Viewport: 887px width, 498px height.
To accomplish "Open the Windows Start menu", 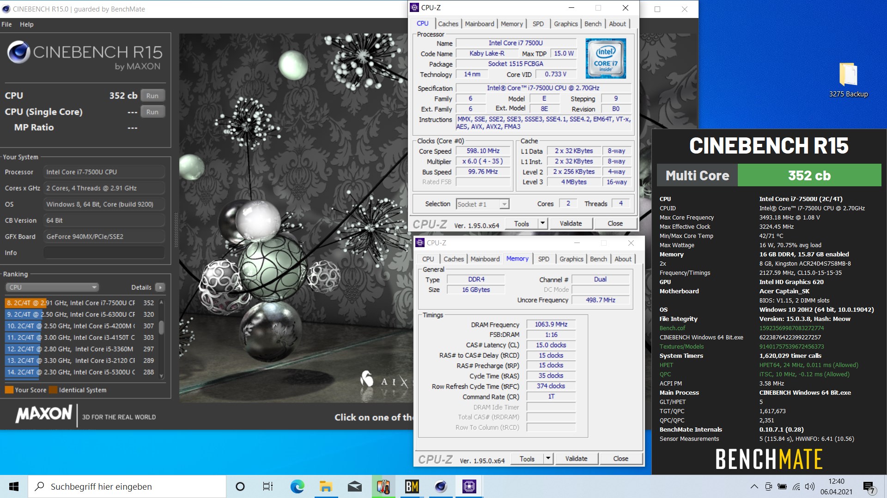I will coord(14,486).
